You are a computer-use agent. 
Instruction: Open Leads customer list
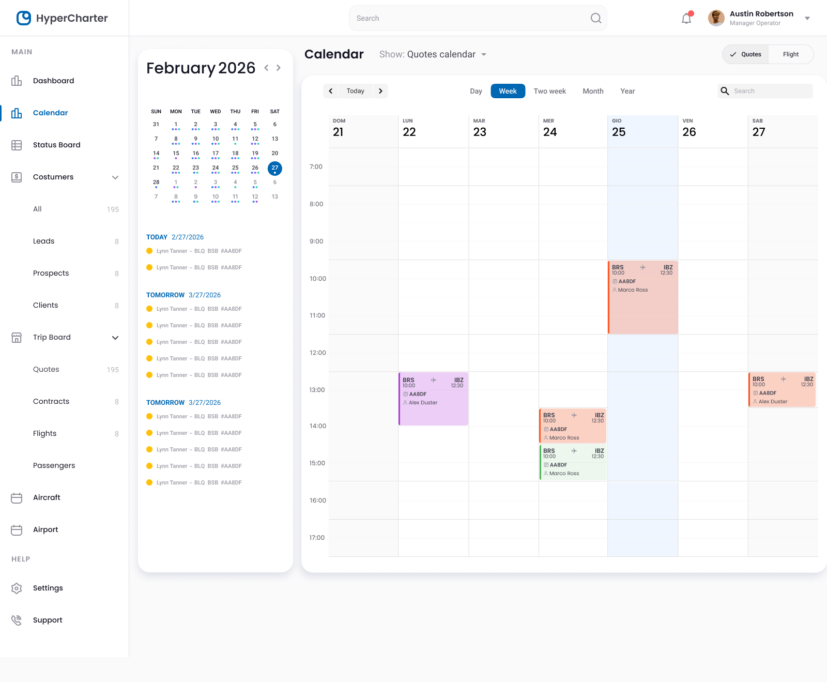tap(43, 241)
